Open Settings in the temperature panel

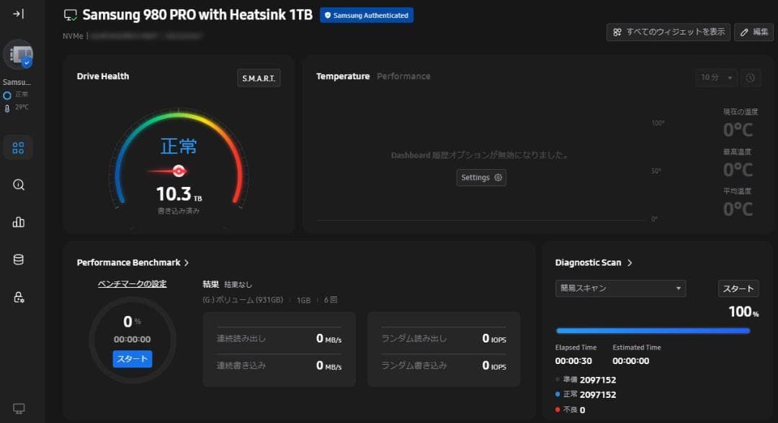(480, 177)
